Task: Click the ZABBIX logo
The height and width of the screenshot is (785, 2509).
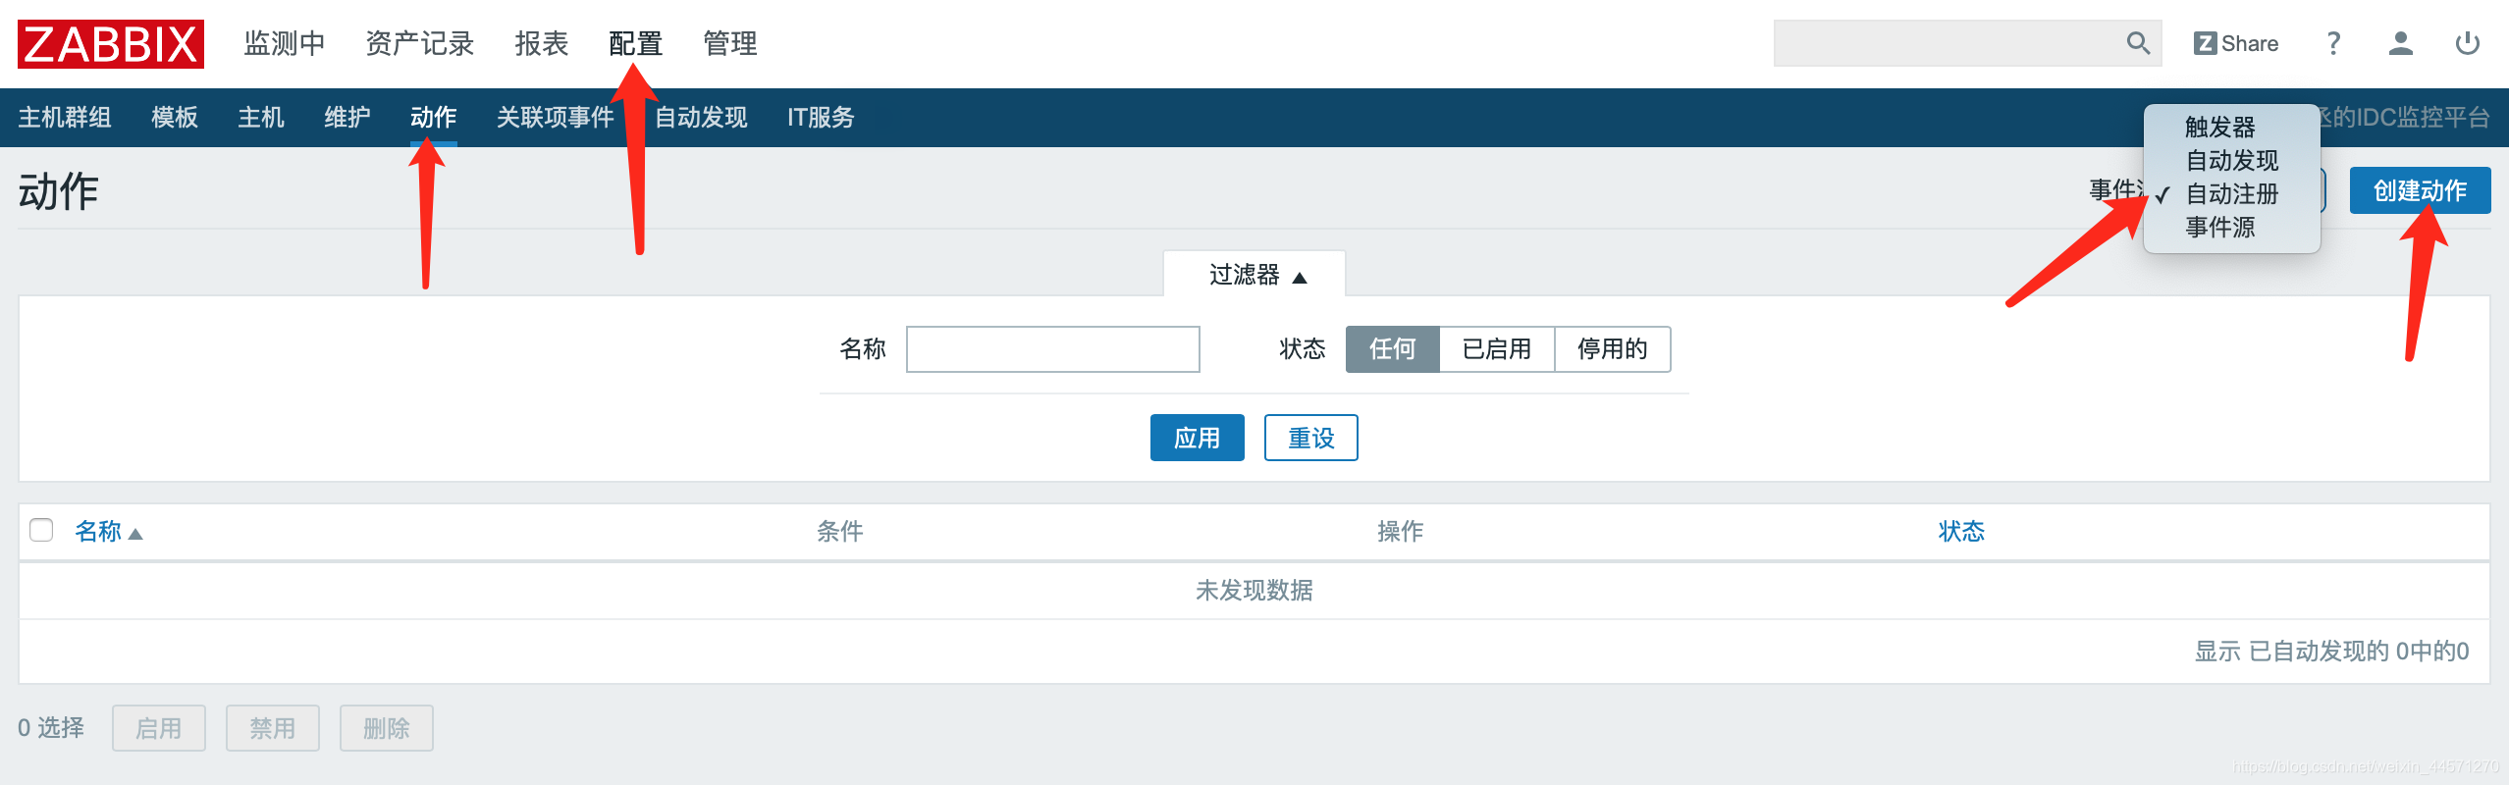Action: click(110, 44)
